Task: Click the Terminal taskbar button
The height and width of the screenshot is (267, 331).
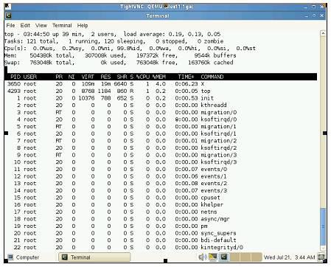Action: click(x=94, y=257)
